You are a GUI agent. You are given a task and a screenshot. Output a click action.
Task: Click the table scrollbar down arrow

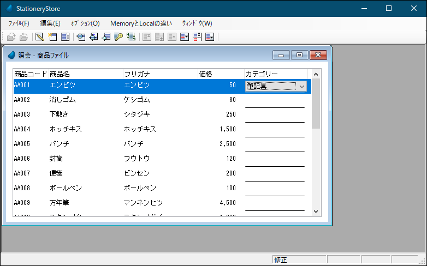316,211
